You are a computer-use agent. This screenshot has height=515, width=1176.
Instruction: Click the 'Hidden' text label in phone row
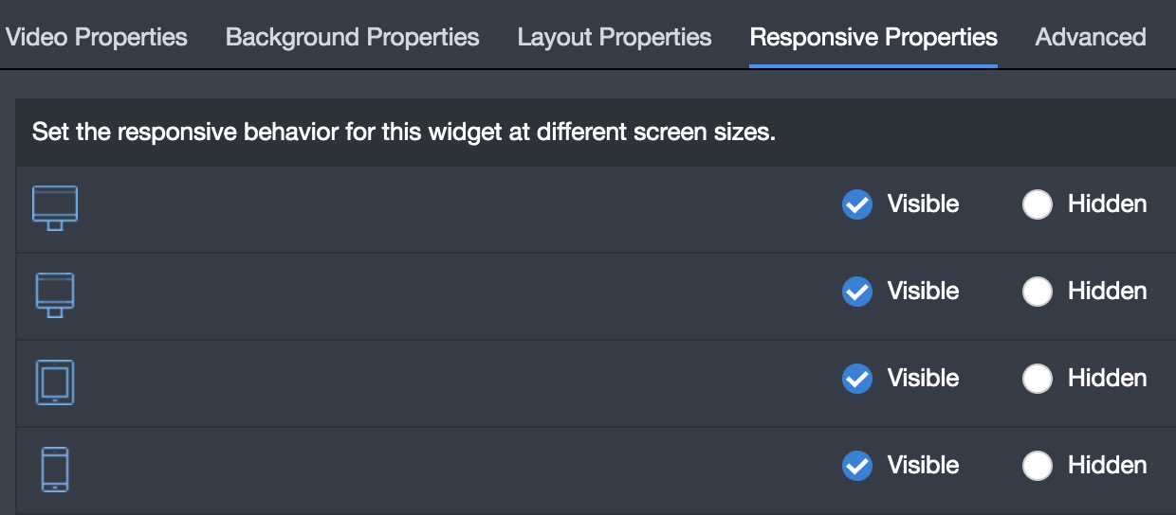tap(1108, 466)
